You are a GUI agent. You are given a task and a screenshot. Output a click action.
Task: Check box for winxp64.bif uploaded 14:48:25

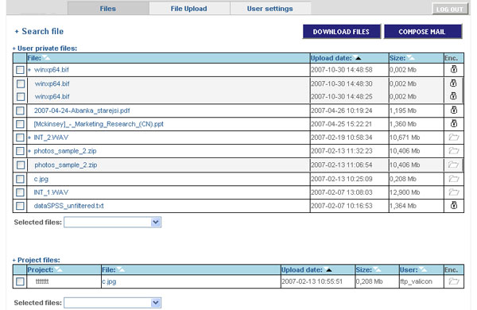(x=21, y=97)
